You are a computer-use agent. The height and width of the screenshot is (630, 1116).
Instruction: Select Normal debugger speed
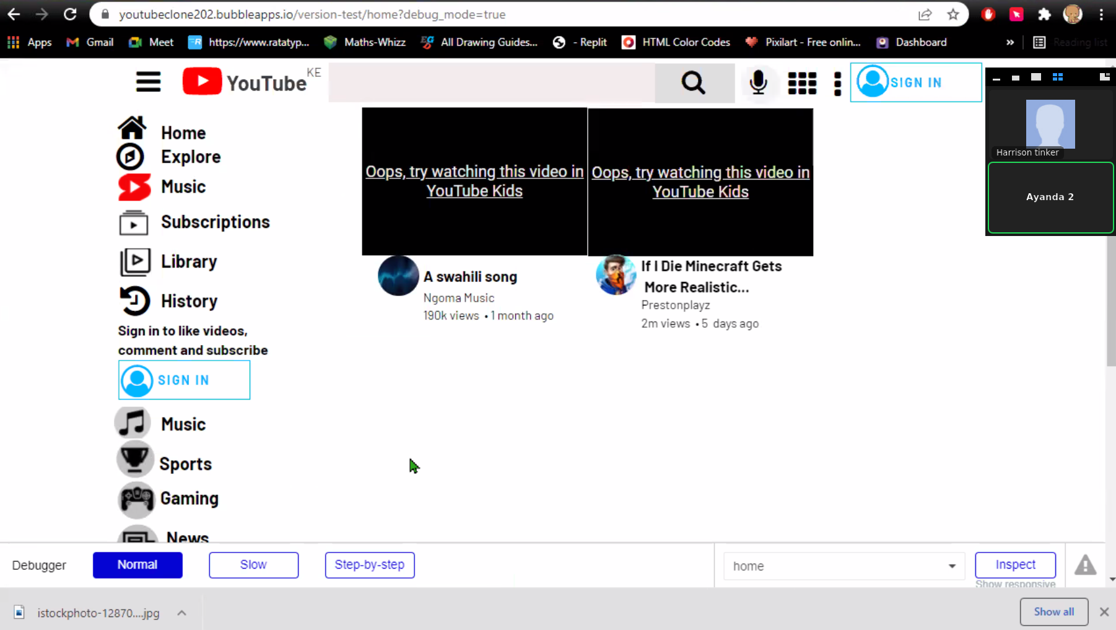(137, 565)
